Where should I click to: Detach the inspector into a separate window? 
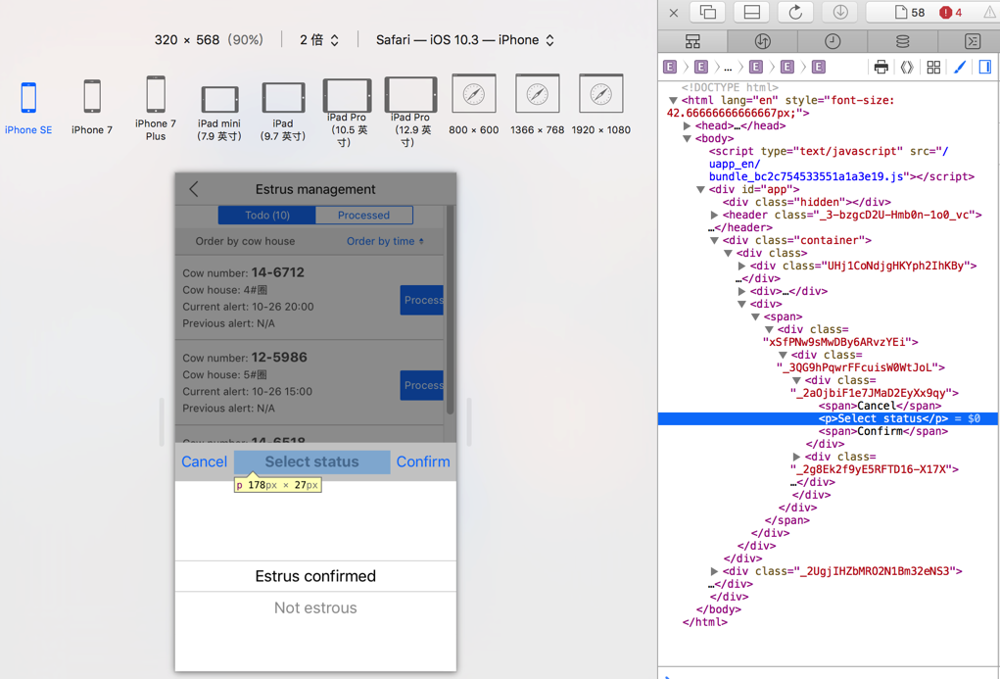(707, 12)
